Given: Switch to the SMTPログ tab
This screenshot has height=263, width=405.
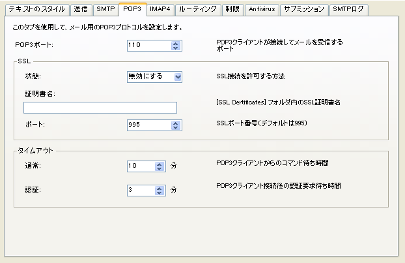Looking at the screenshot, I should click(348, 10).
